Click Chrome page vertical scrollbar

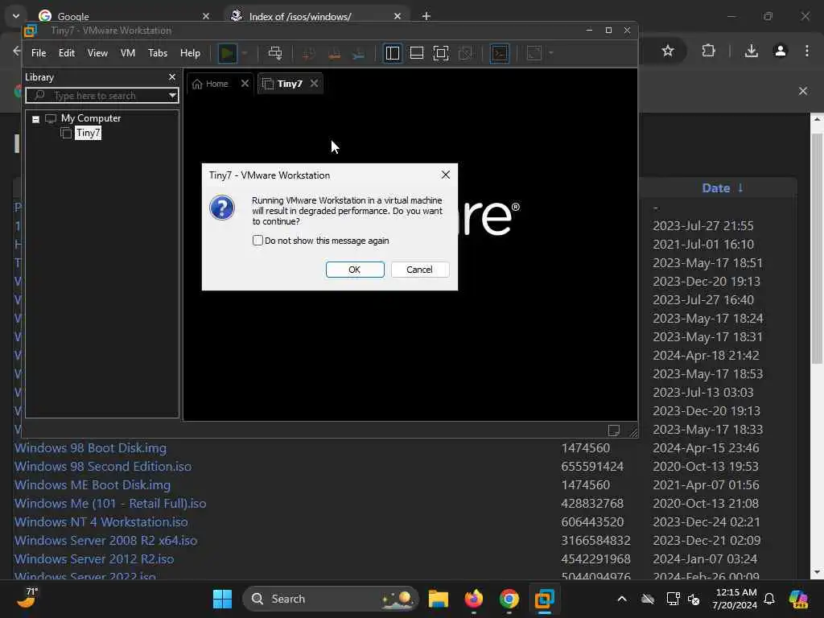[x=817, y=248]
